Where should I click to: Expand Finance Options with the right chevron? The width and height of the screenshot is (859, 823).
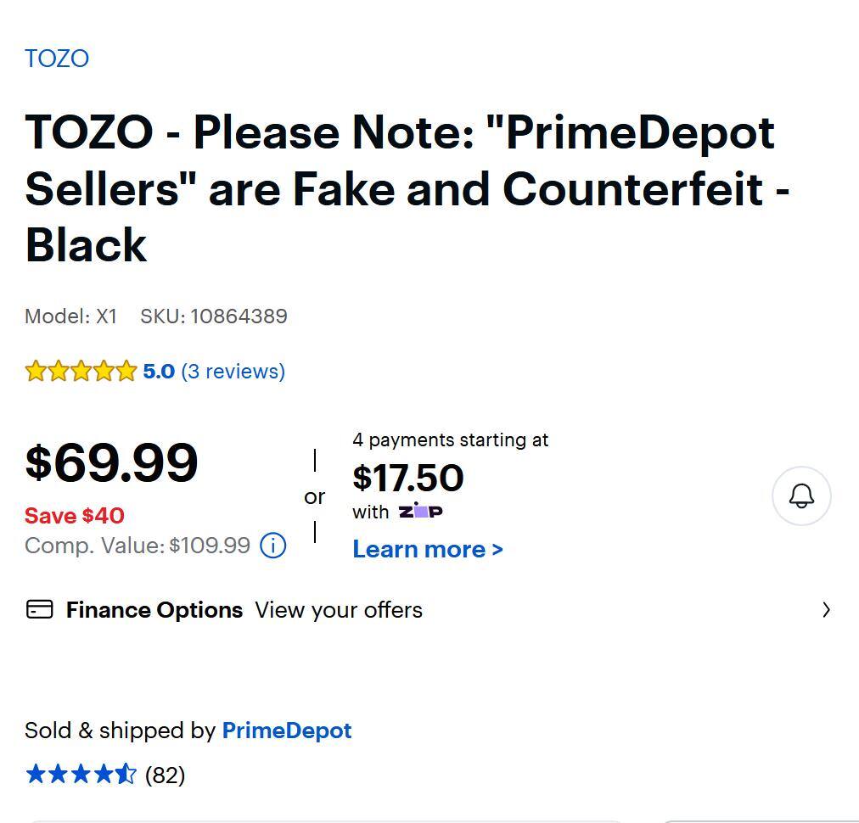click(x=826, y=609)
